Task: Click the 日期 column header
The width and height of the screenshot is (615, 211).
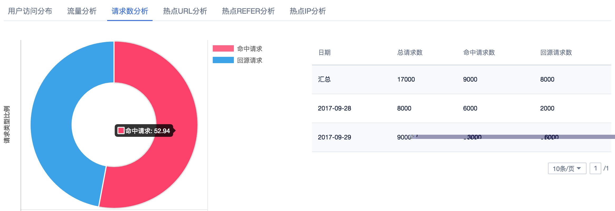Action: (x=324, y=53)
